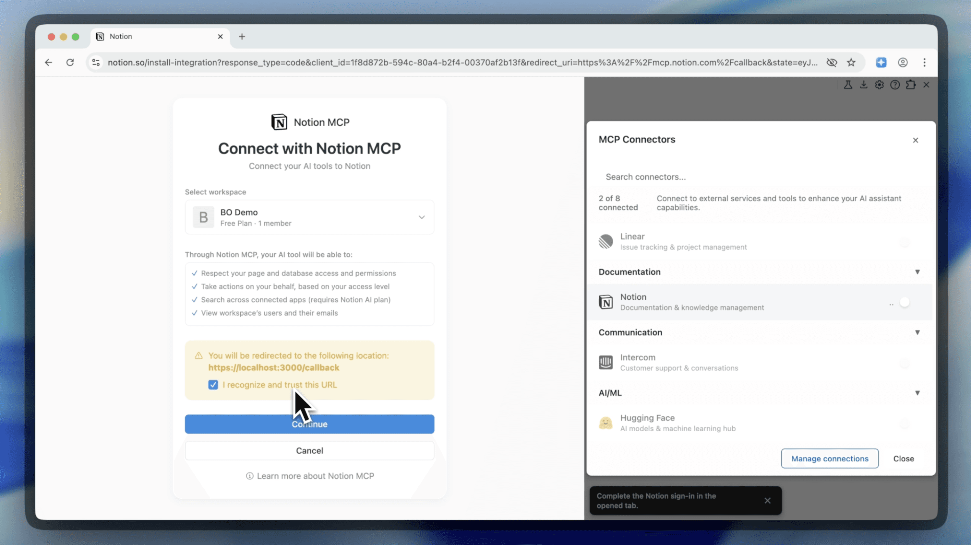The image size is (971, 545).
Task: Click the Cancel button
Action: point(309,450)
